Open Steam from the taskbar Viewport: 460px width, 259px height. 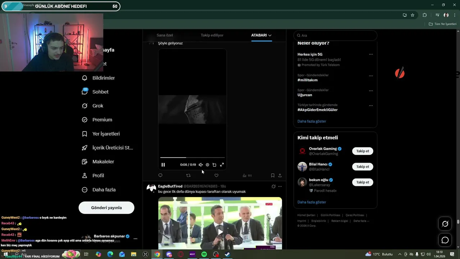point(227,254)
